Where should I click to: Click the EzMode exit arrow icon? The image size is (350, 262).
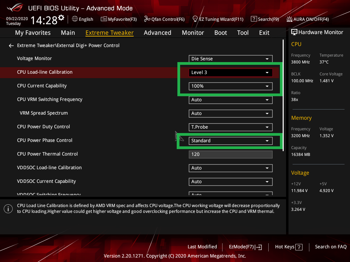(258, 247)
